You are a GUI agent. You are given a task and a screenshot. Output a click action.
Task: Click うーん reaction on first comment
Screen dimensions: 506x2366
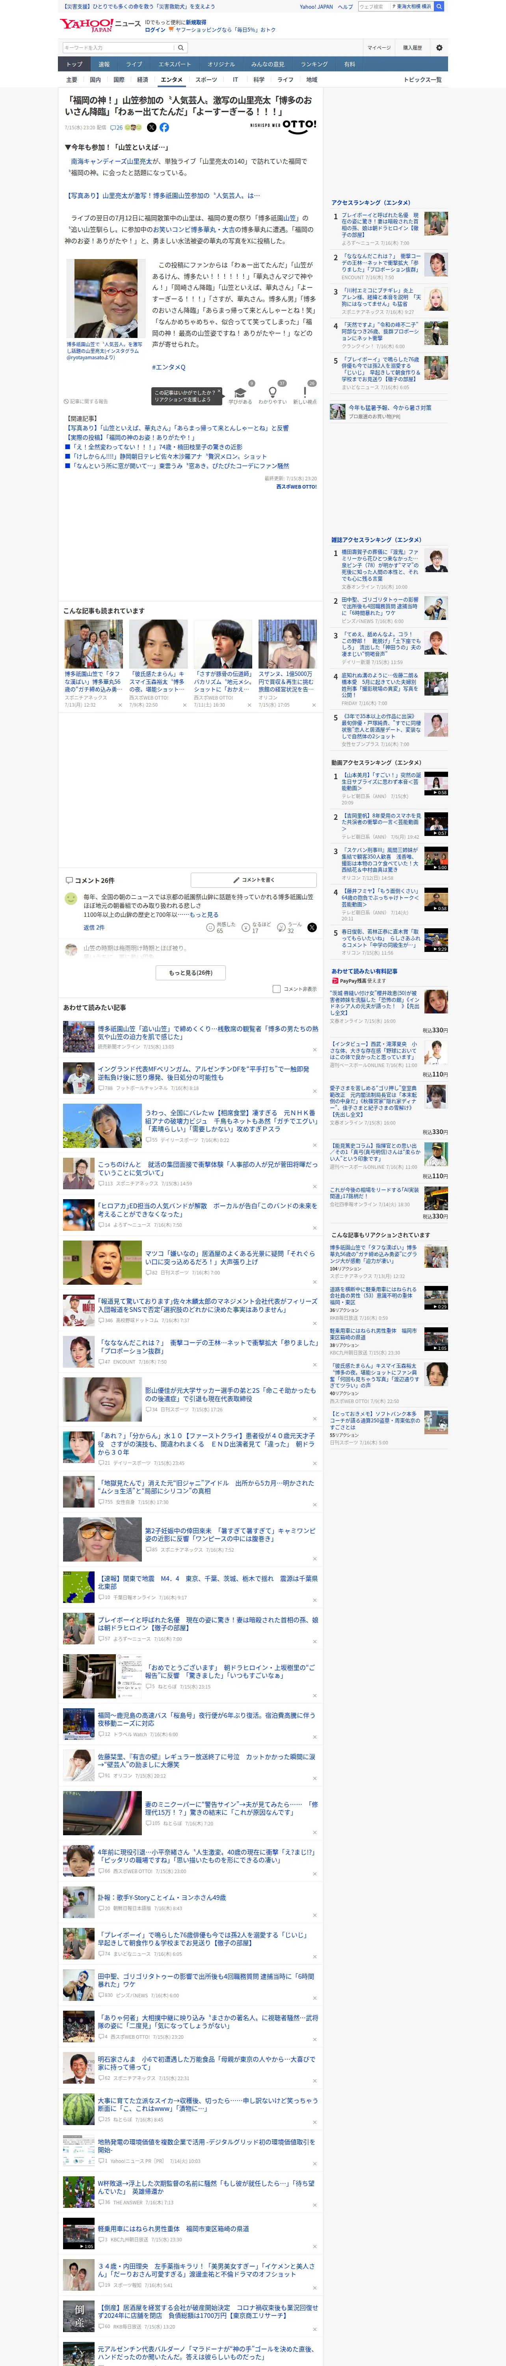point(290,927)
